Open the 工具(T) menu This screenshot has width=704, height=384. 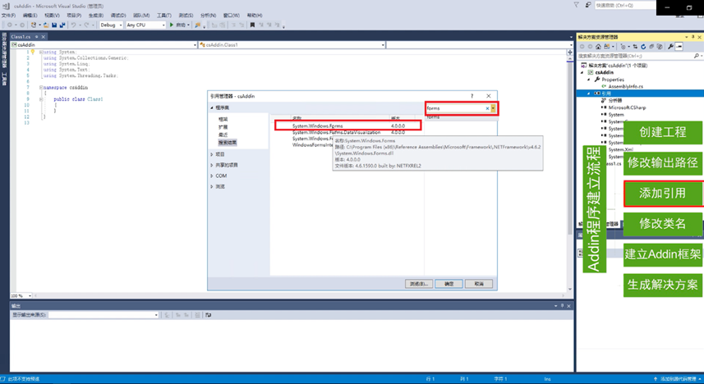point(163,16)
